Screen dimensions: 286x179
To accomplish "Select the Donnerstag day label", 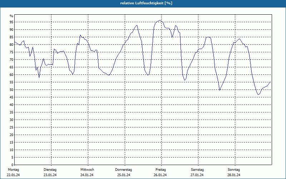I will (123, 170).
